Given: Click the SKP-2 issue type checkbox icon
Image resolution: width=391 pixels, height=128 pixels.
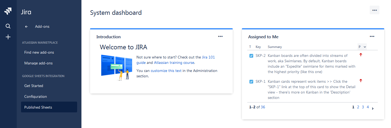Looking at the screenshot, I should point(251,56).
